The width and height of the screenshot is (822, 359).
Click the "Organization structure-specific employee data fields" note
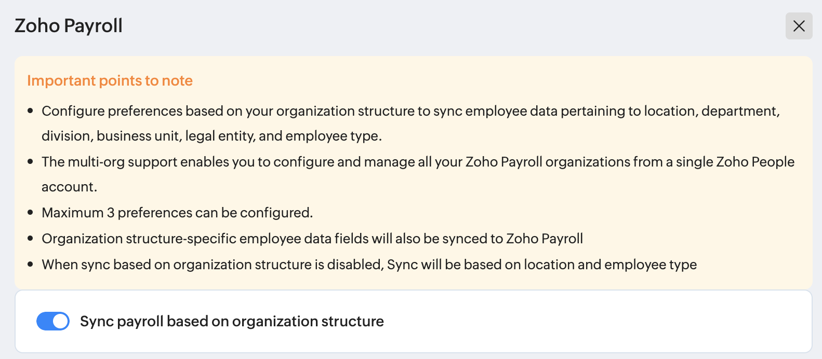point(312,239)
